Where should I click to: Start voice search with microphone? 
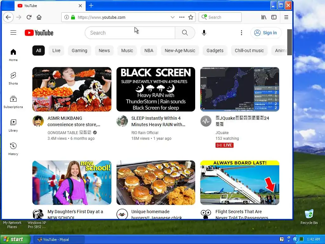pyautogui.click(x=204, y=33)
